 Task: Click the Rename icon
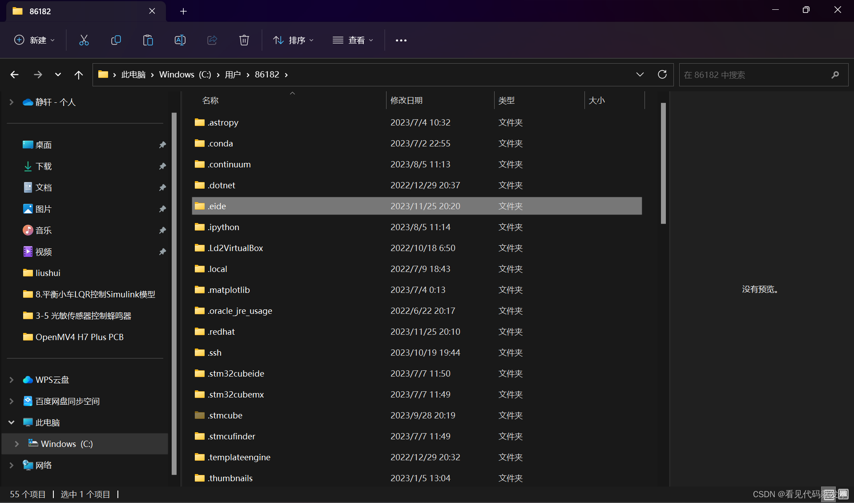[x=180, y=40]
